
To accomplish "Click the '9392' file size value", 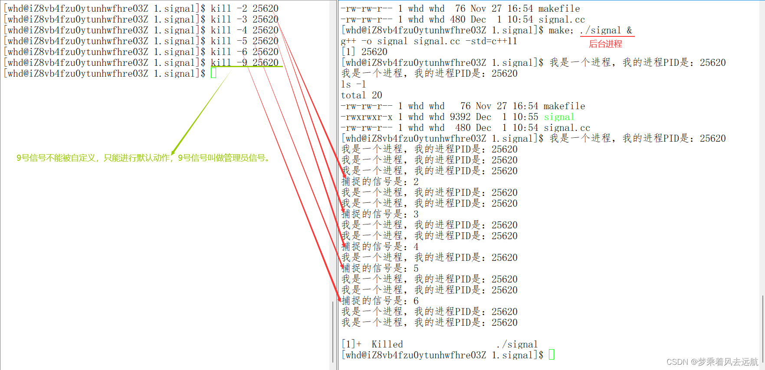I will (460, 117).
